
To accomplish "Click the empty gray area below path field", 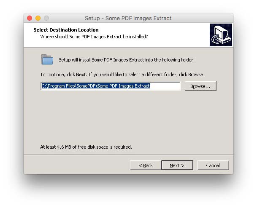I will 128,116.
